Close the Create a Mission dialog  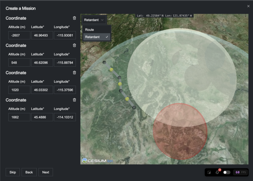248,6
